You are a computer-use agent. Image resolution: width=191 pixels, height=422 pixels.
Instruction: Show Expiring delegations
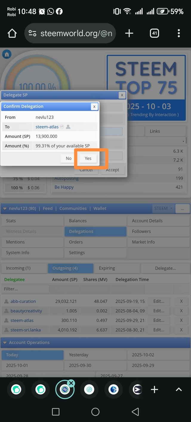(117, 268)
